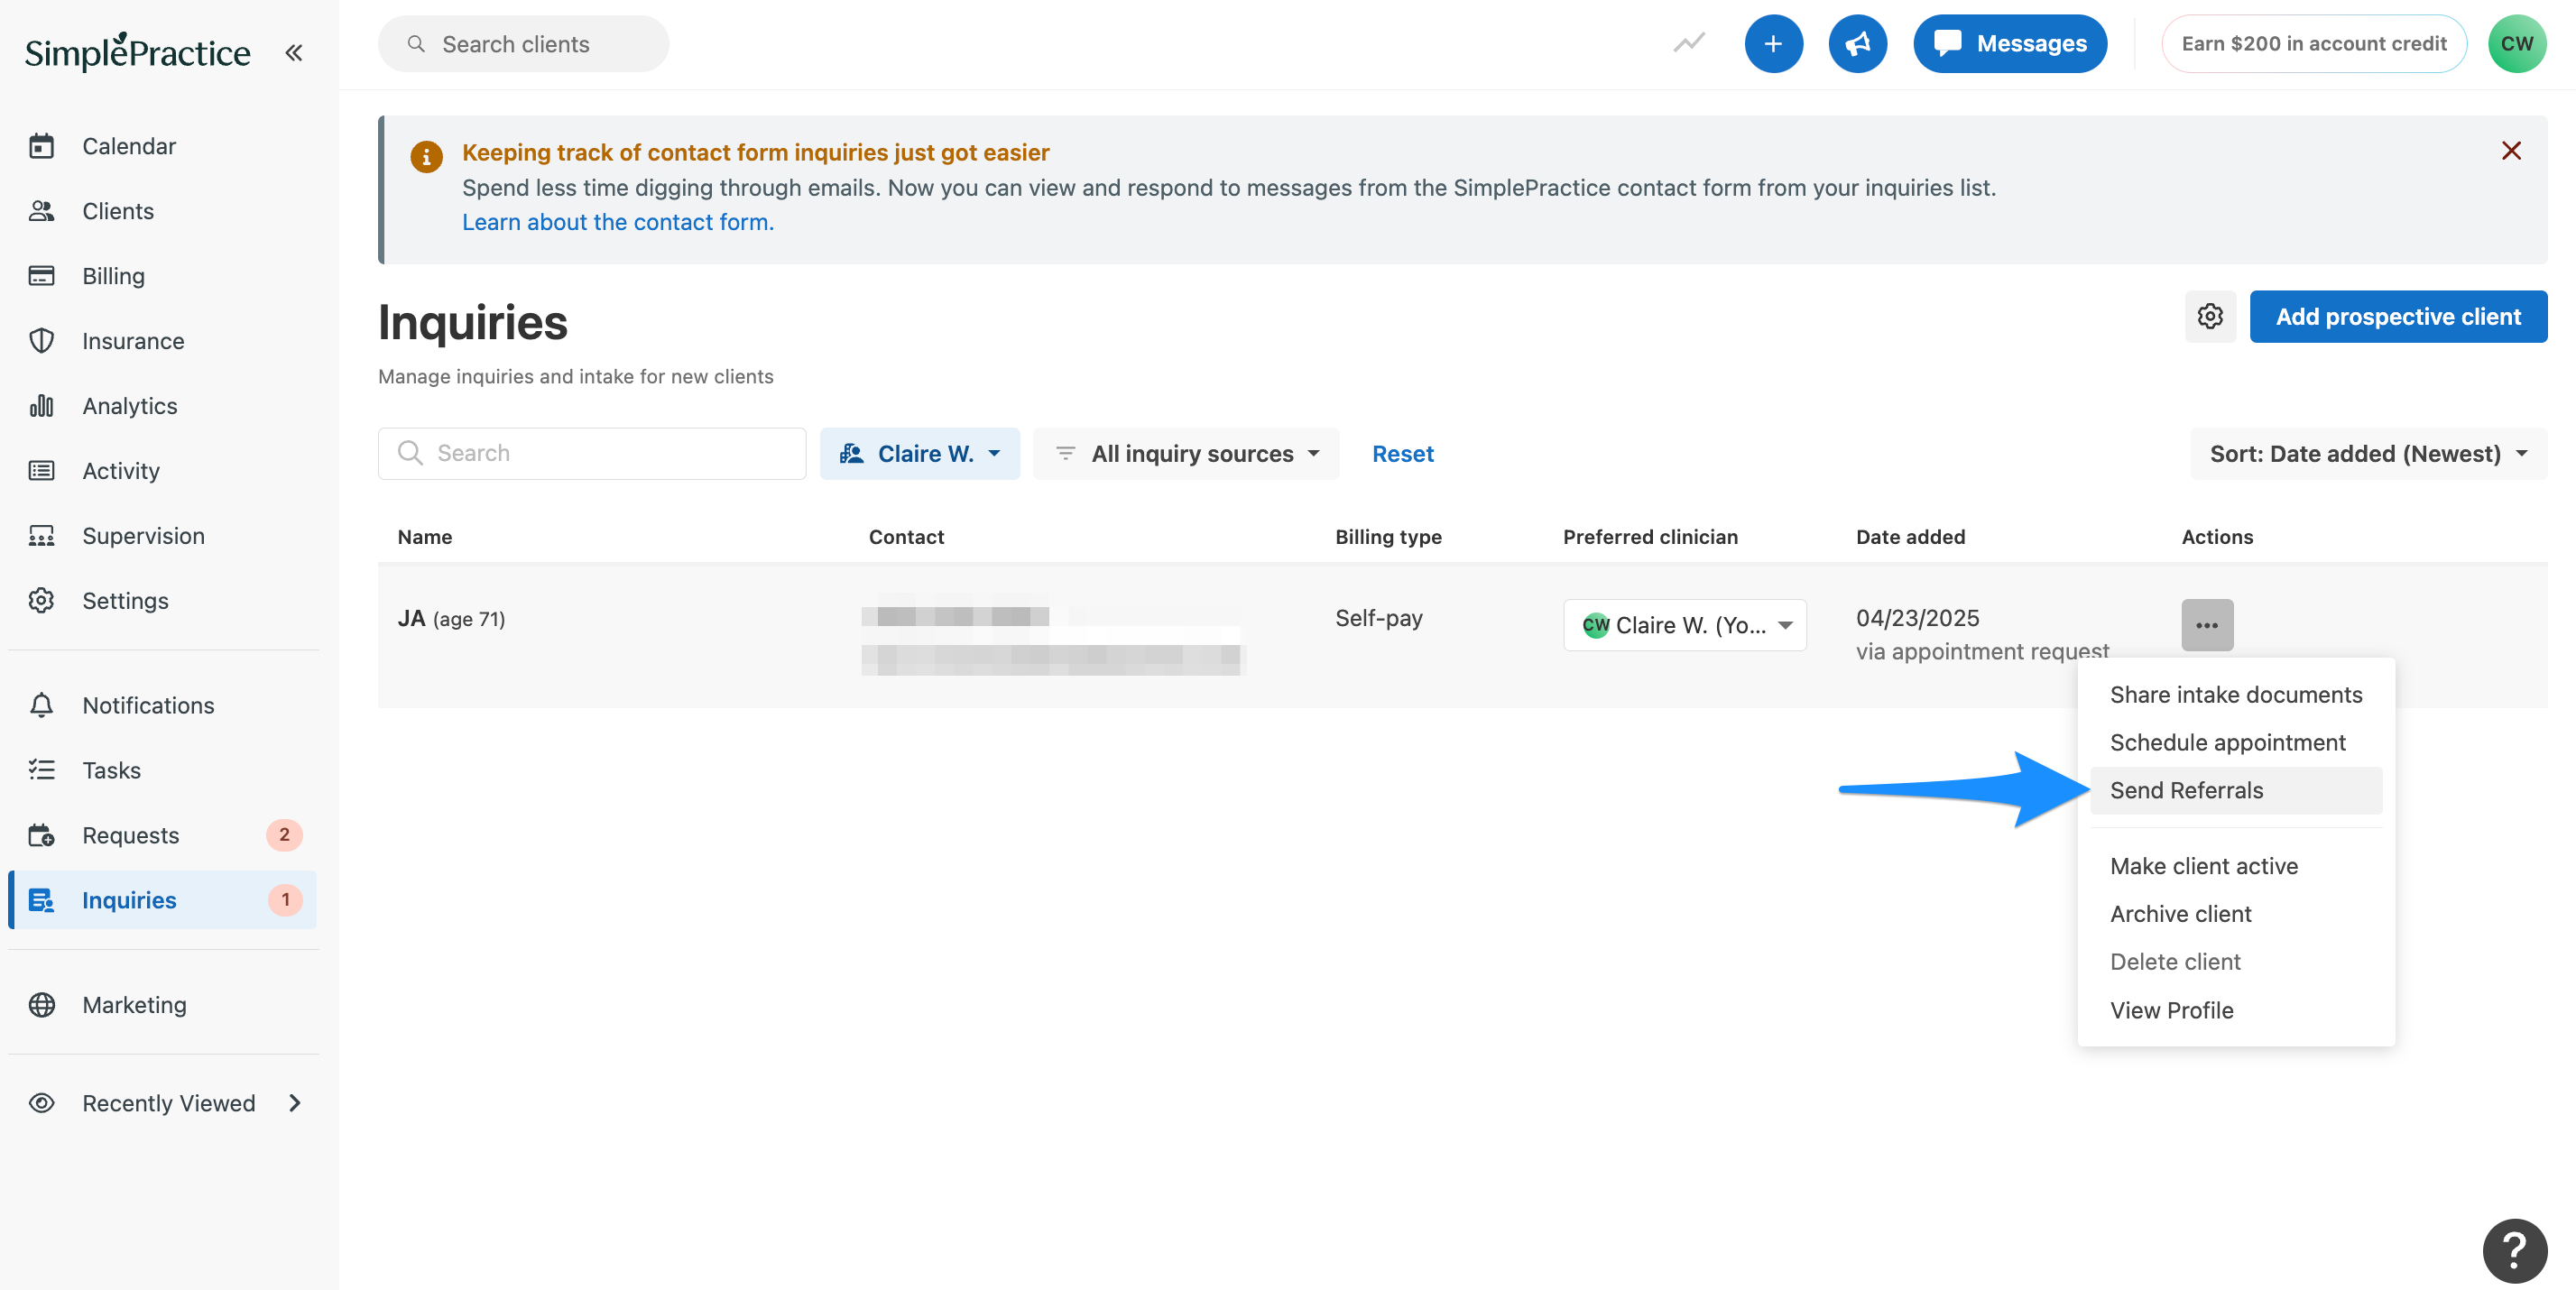Click the info icon in the banner

pyautogui.click(x=426, y=156)
